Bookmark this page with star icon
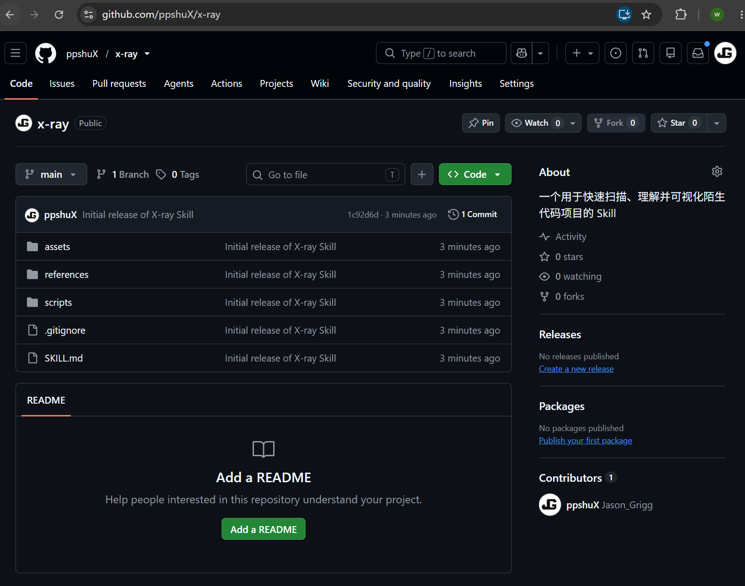745x586 pixels. [646, 15]
